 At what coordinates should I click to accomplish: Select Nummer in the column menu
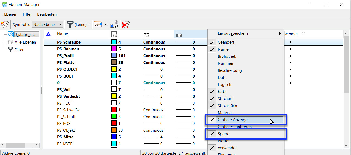(x=246, y=63)
